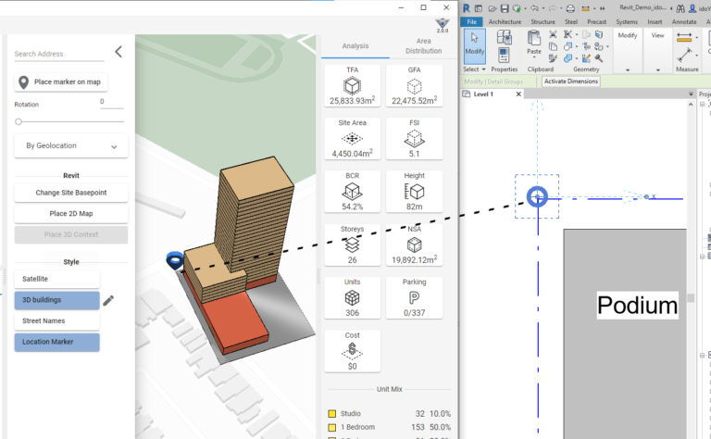Image resolution: width=711 pixels, height=439 pixels.
Task: Toggle 3D buildings style off
Action: tap(57, 300)
